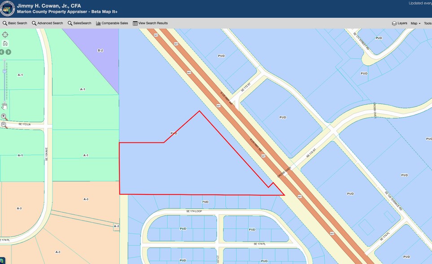Click View Search Results
This screenshot has width=432, height=264.
pyautogui.click(x=150, y=23)
